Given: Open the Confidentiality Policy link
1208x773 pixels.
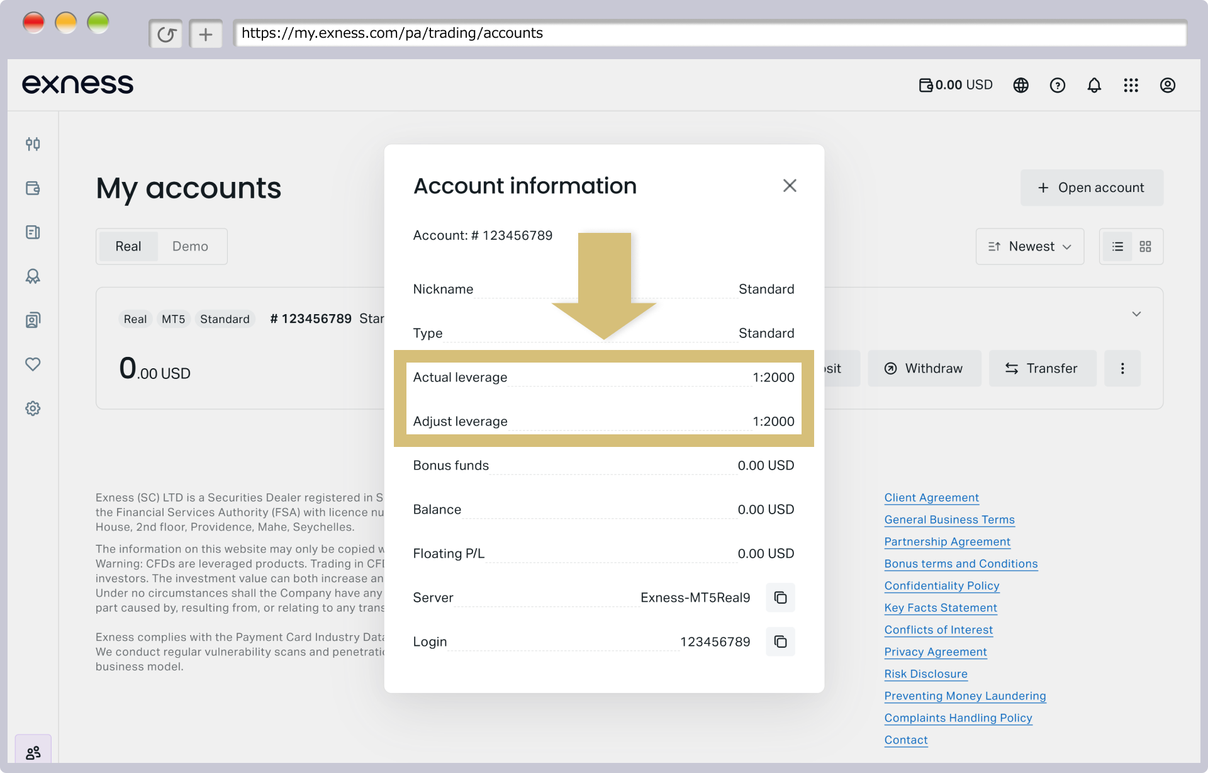Looking at the screenshot, I should click(x=941, y=586).
